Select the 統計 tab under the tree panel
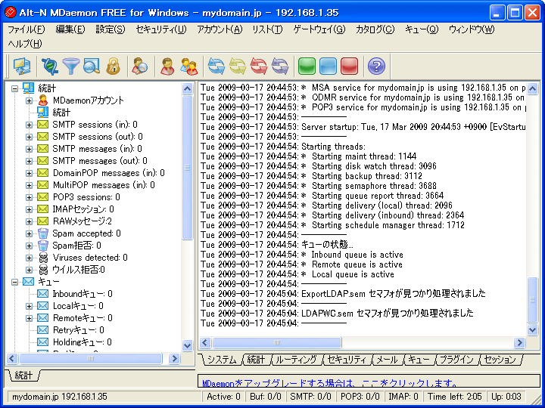Image resolution: width=545 pixels, height=408 pixels. click(x=23, y=375)
